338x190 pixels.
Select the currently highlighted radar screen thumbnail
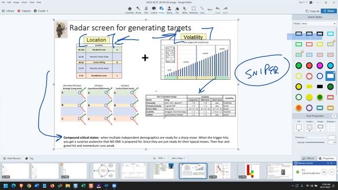(x=193, y=171)
